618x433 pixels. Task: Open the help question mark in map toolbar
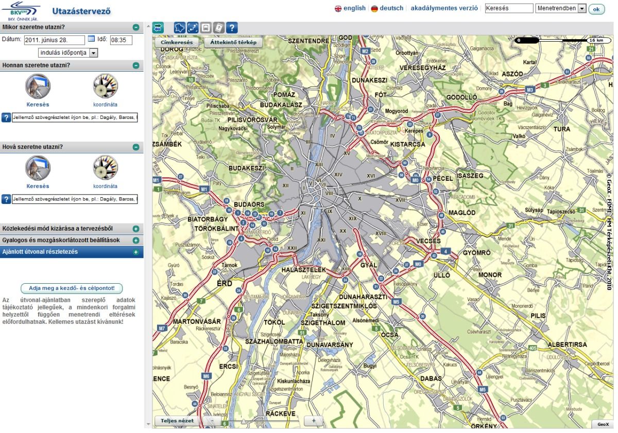click(x=232, y=28)
